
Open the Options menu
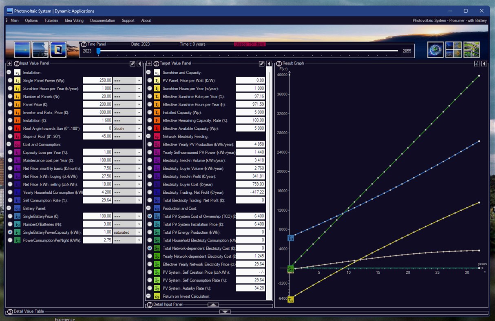pos(31,20)
